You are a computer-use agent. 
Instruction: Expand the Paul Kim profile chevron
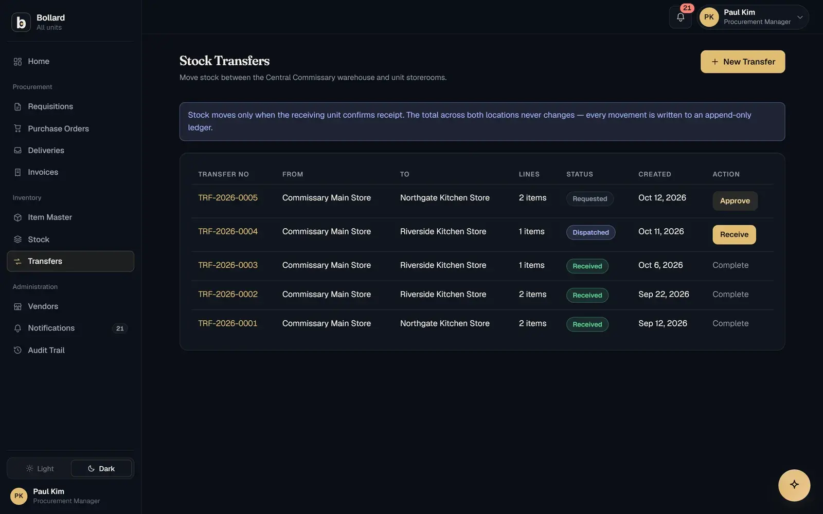[x=800, y=17]
